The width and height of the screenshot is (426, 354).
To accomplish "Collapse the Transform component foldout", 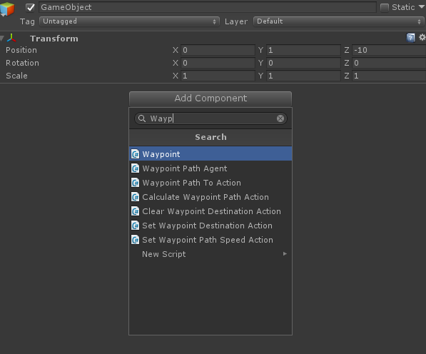I will tap(2, 39).
